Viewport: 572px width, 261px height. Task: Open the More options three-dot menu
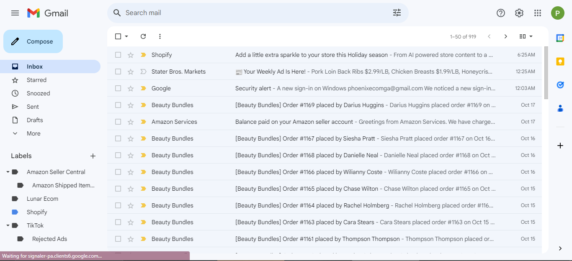tap(160, 36)
